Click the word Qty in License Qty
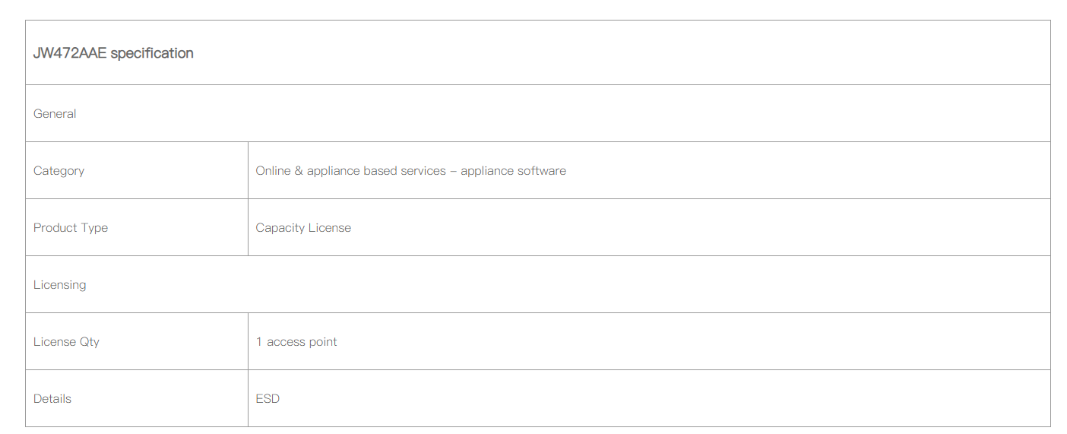This screenshot has width=1067, height=434. pos(90,342)
